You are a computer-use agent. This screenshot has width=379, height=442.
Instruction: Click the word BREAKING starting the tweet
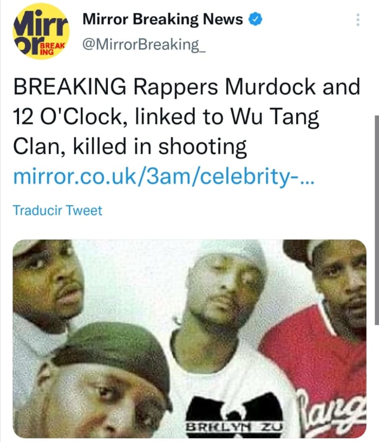(x=70, y=87)
